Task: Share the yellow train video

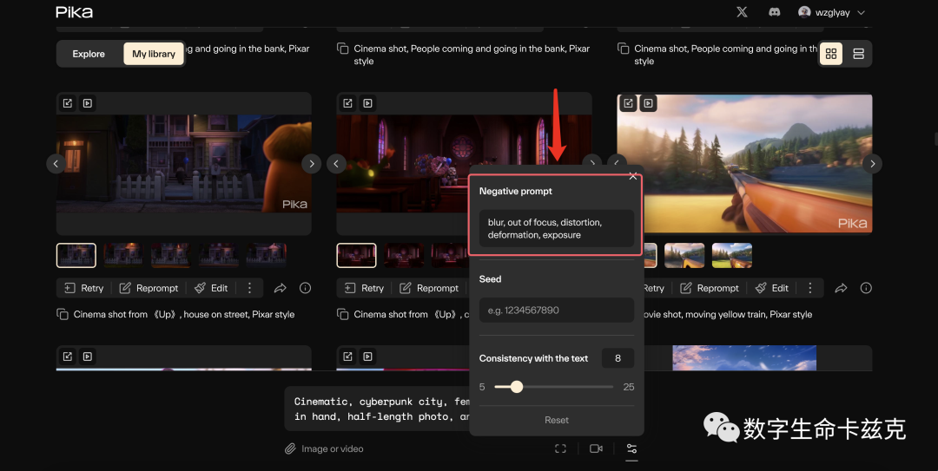Action: (x=841, y=288)
